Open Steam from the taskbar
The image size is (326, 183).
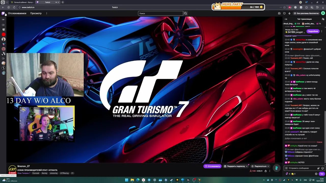171,180
